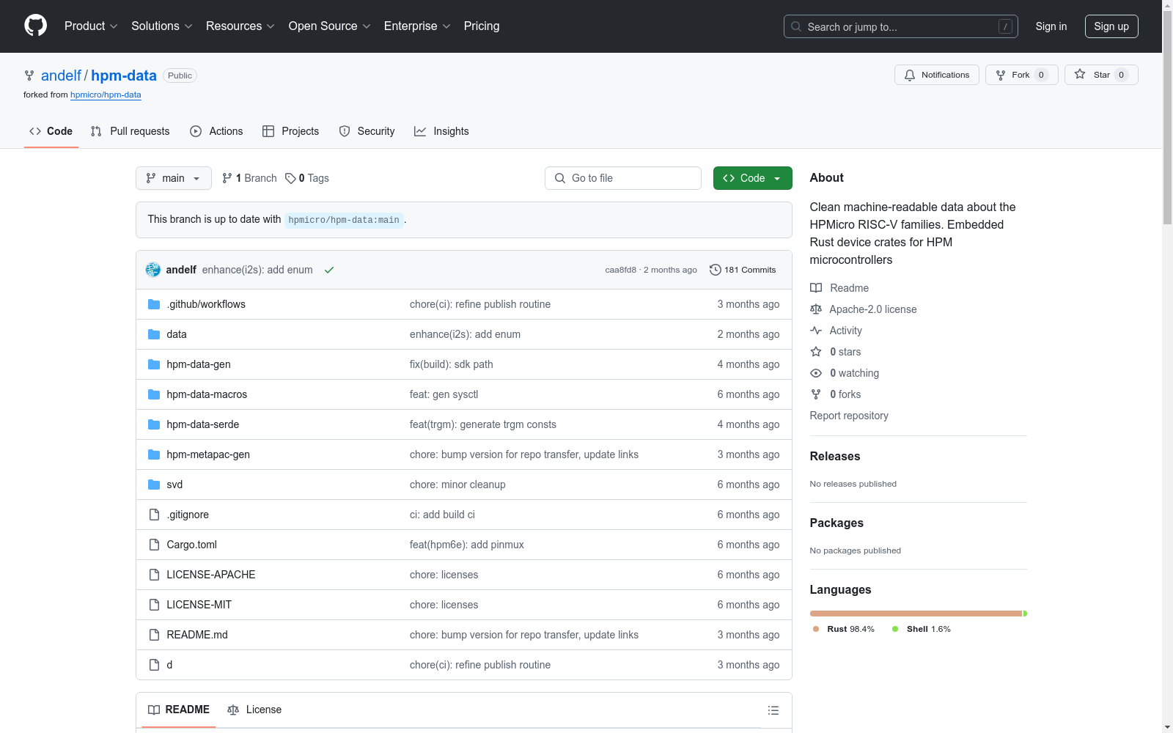Click the forks icon in About

click(x=816, y=394)
